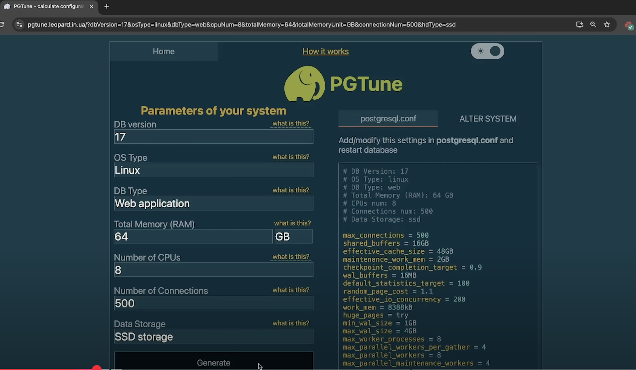This screenshot has height=370, width=636.
Task: Click the '# Total Memory (RAM): 64 GB' comment
Action: coord(398,195)
